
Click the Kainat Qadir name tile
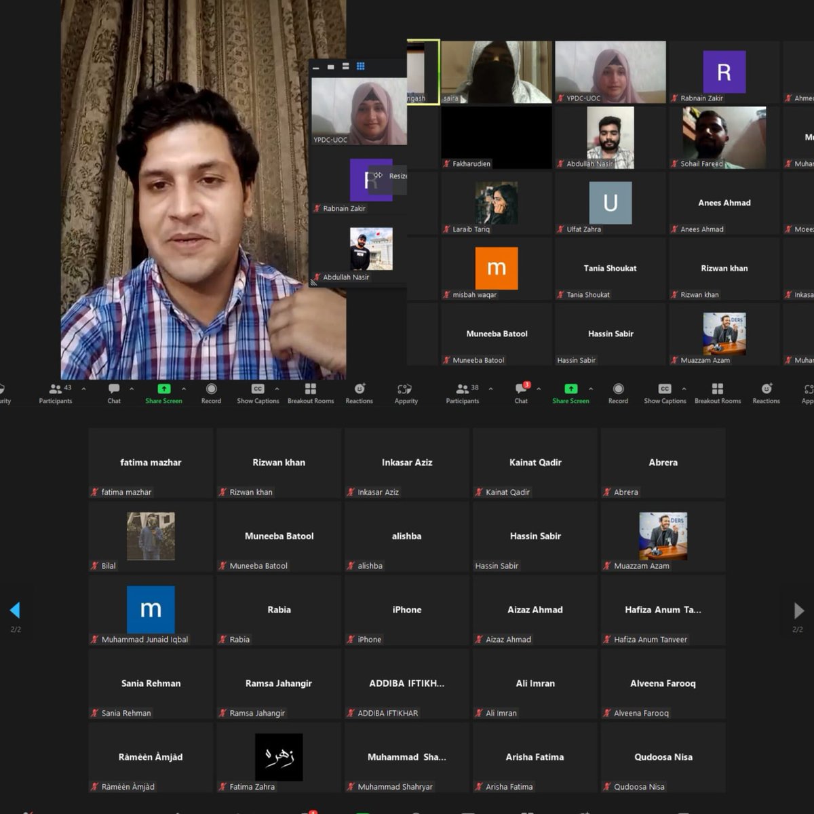tap(535, 463)
